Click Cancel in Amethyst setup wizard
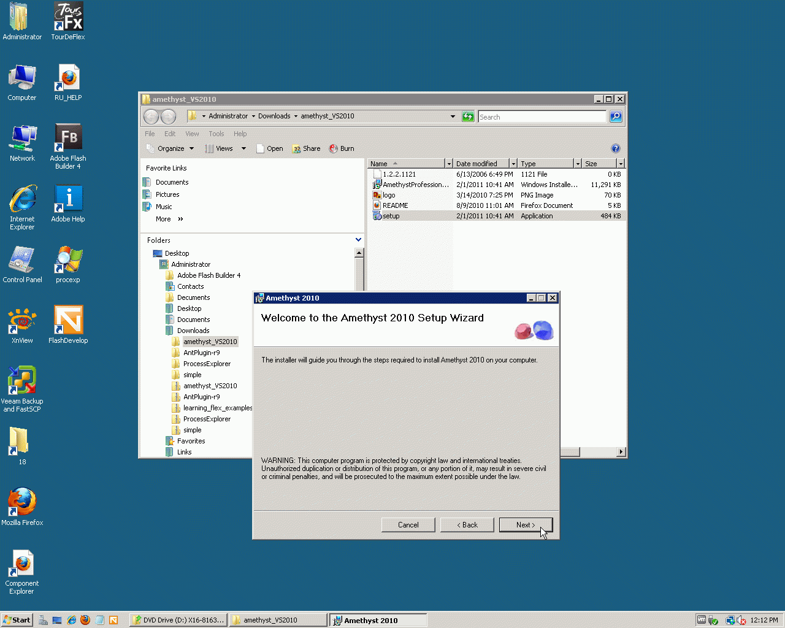Viewport: 785px width, 628px height. [408, 525]
